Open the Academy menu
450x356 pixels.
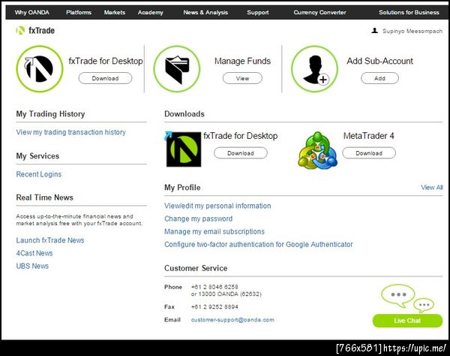tap(151, 12)
